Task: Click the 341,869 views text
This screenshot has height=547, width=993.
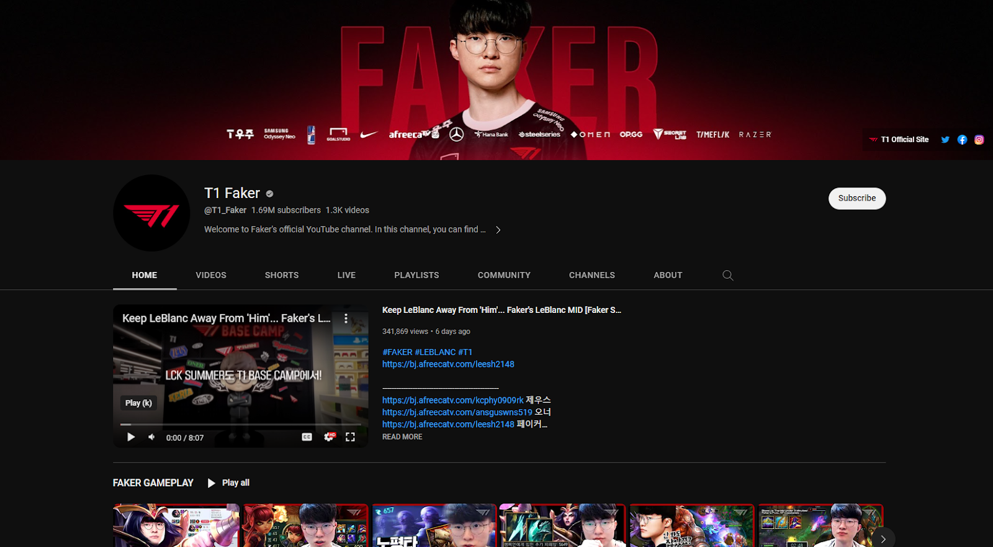Action: click(x=405, y=332)
